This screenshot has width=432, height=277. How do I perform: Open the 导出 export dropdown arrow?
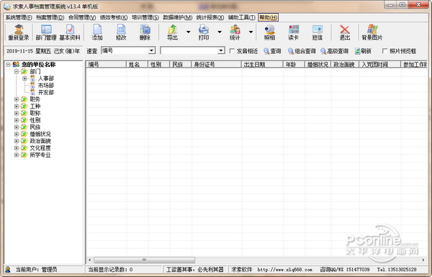188,32
